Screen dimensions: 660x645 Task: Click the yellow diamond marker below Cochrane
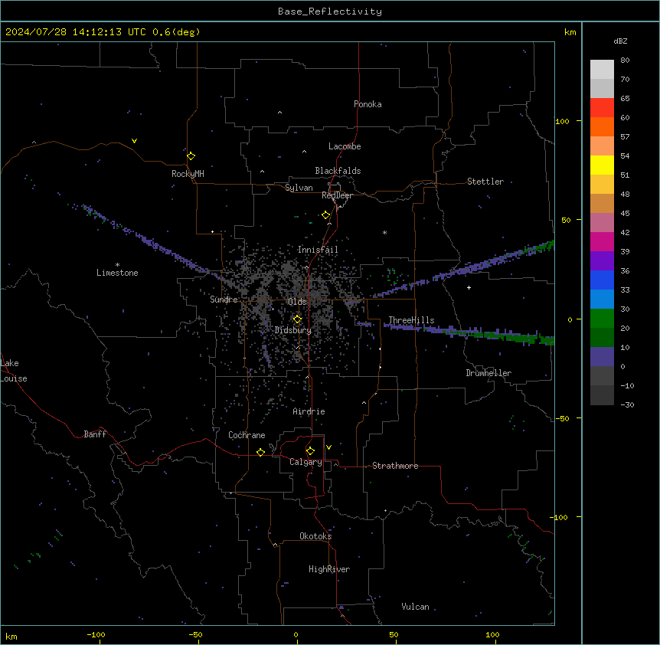[260, 452]
